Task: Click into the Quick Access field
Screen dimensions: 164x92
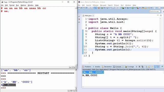Action: click(x=155, y=11)
